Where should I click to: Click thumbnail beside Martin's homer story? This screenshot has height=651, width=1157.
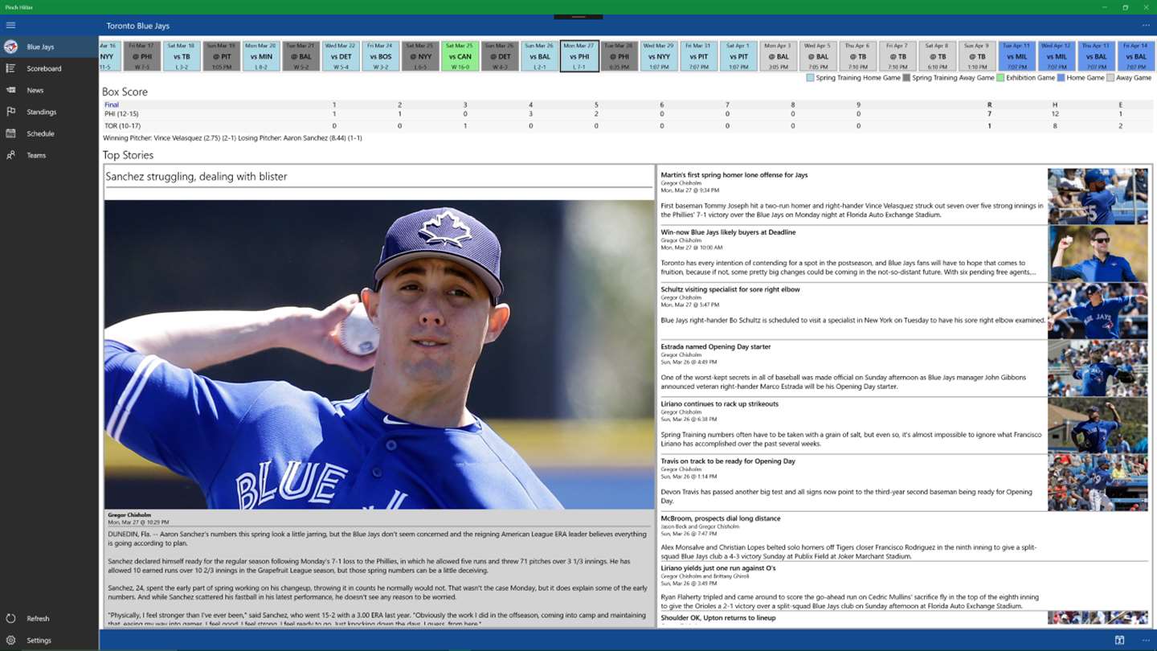click(x=1098, y=196)
